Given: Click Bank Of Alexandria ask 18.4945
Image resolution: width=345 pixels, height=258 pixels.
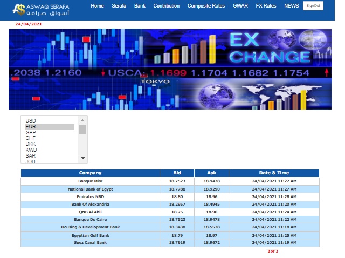Looking at the screenshot, I should pos(212,205).
